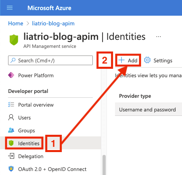Click the Power Platform icon
The height and width of the screenshot is (175, 182).
point(11,75)
